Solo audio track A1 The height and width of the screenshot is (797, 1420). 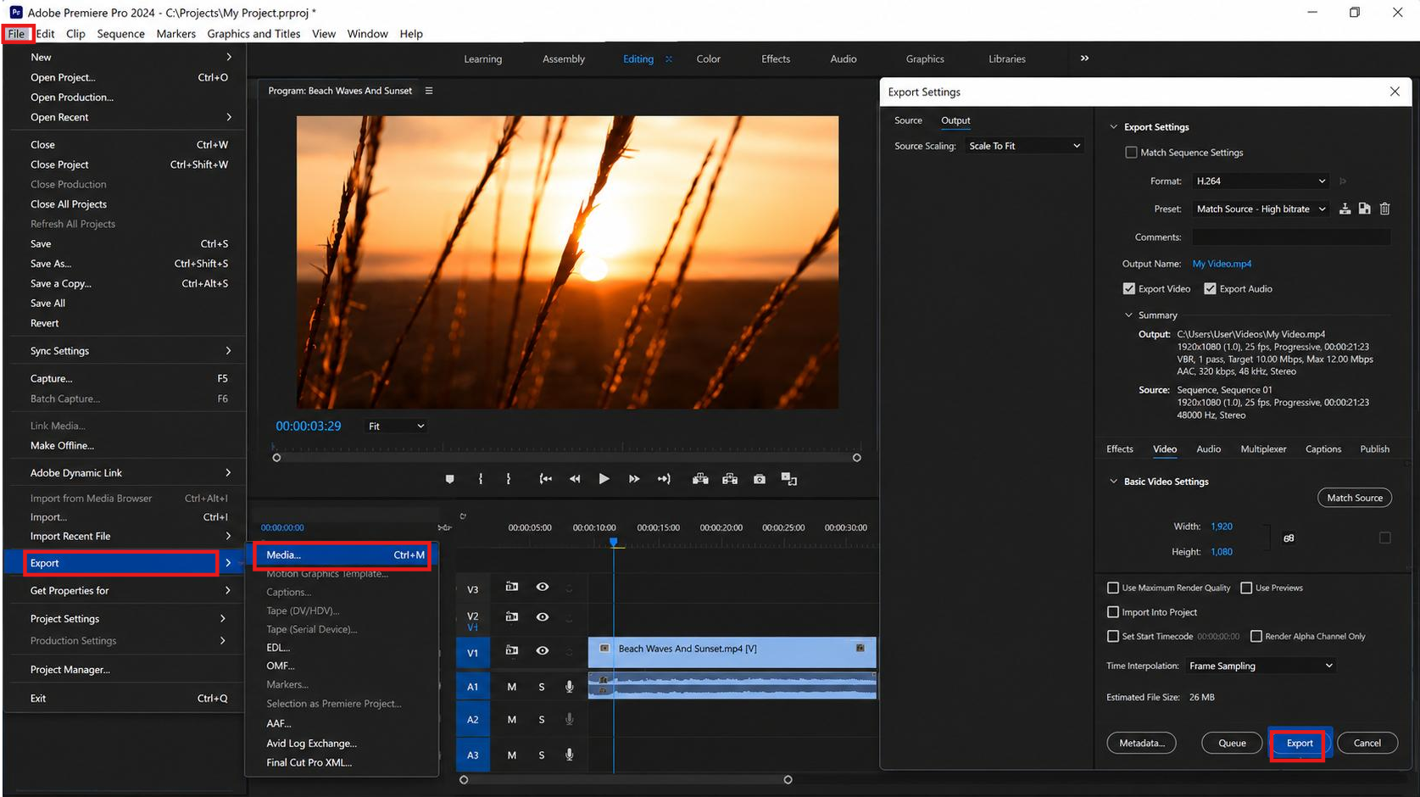click(x=542, y=687)
